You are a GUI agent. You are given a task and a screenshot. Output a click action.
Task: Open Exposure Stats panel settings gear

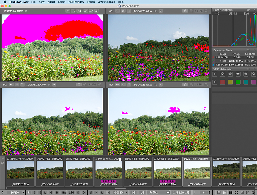click(x=248, y=50)
